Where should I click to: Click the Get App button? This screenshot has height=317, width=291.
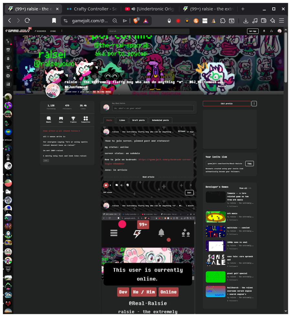(x=253, y=31)
